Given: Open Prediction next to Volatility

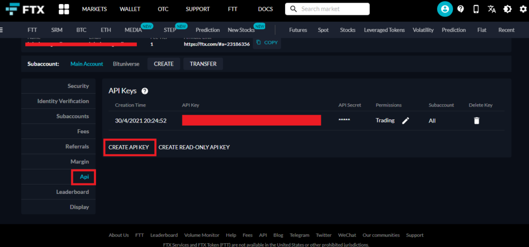Looking at the screenshot, I should coord(454,30).
